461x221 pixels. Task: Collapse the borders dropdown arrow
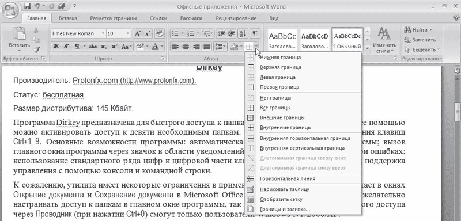tap(256, 47)
